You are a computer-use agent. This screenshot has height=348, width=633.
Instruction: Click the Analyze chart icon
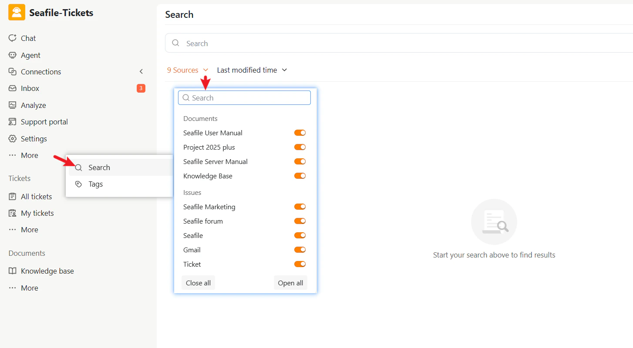pyautogui.click(x=13, y=105)
